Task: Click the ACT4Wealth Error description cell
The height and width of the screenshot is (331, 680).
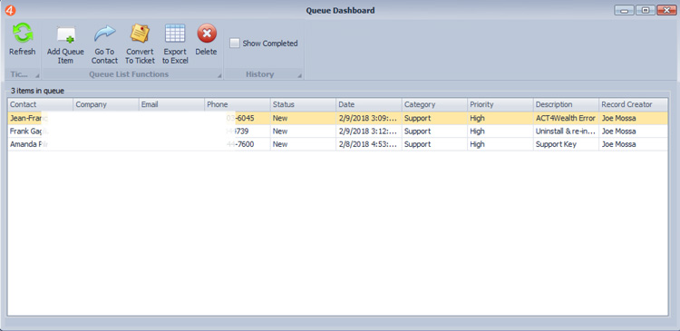Action: (566, 118)
